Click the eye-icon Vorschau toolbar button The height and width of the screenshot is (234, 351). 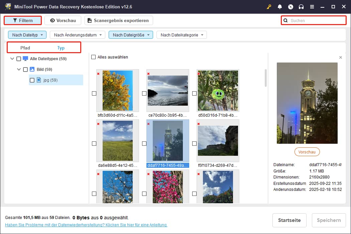pyautogui.click(x=63, y=20)
